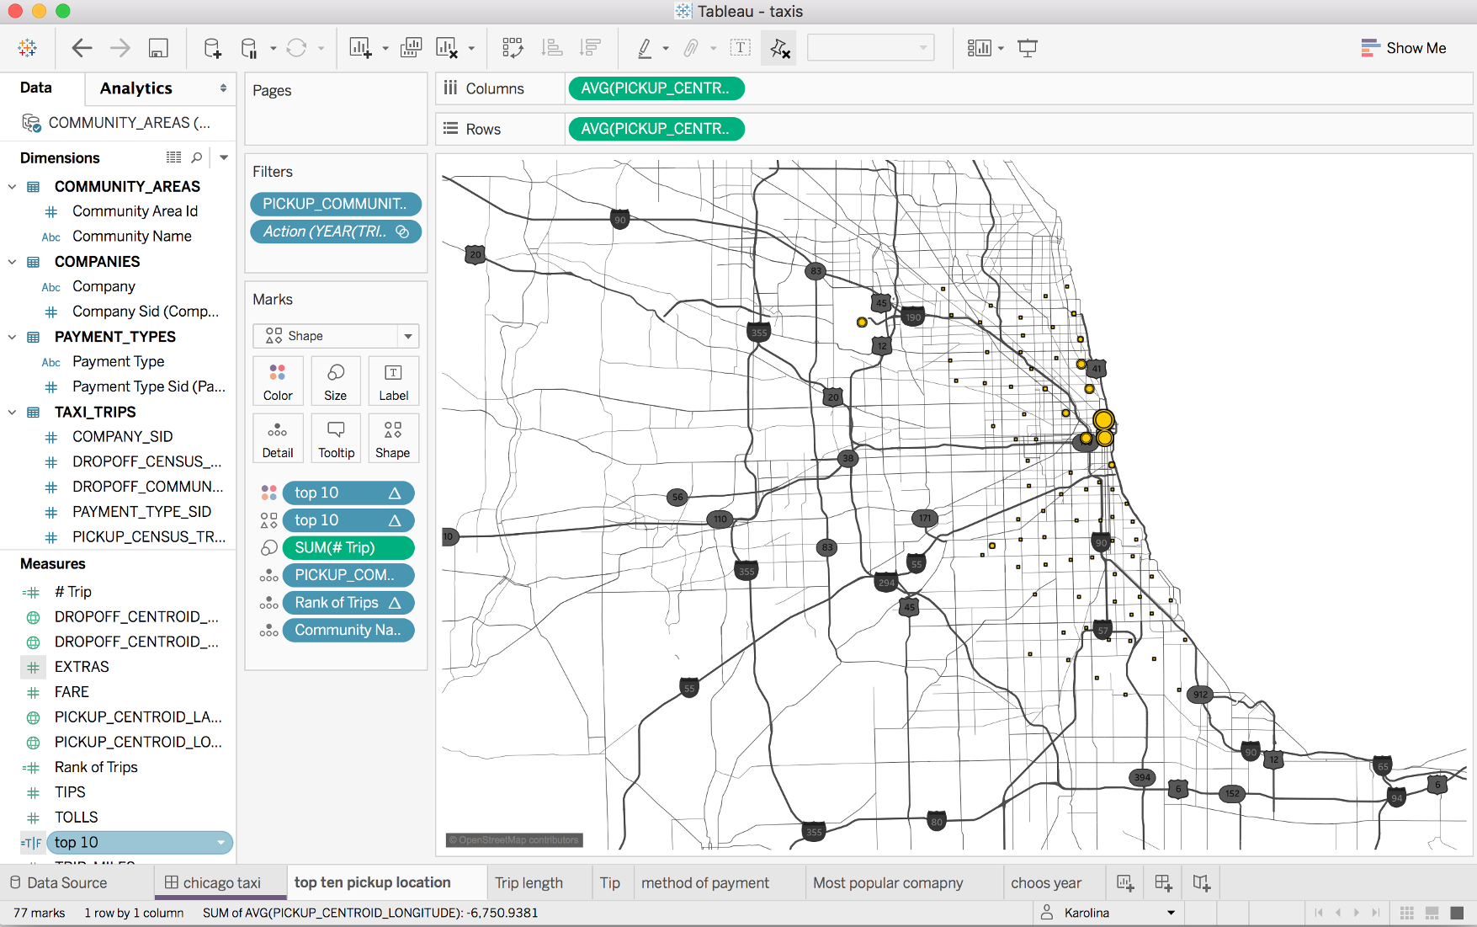Click the Highlight pen icon

pos(645,48)
